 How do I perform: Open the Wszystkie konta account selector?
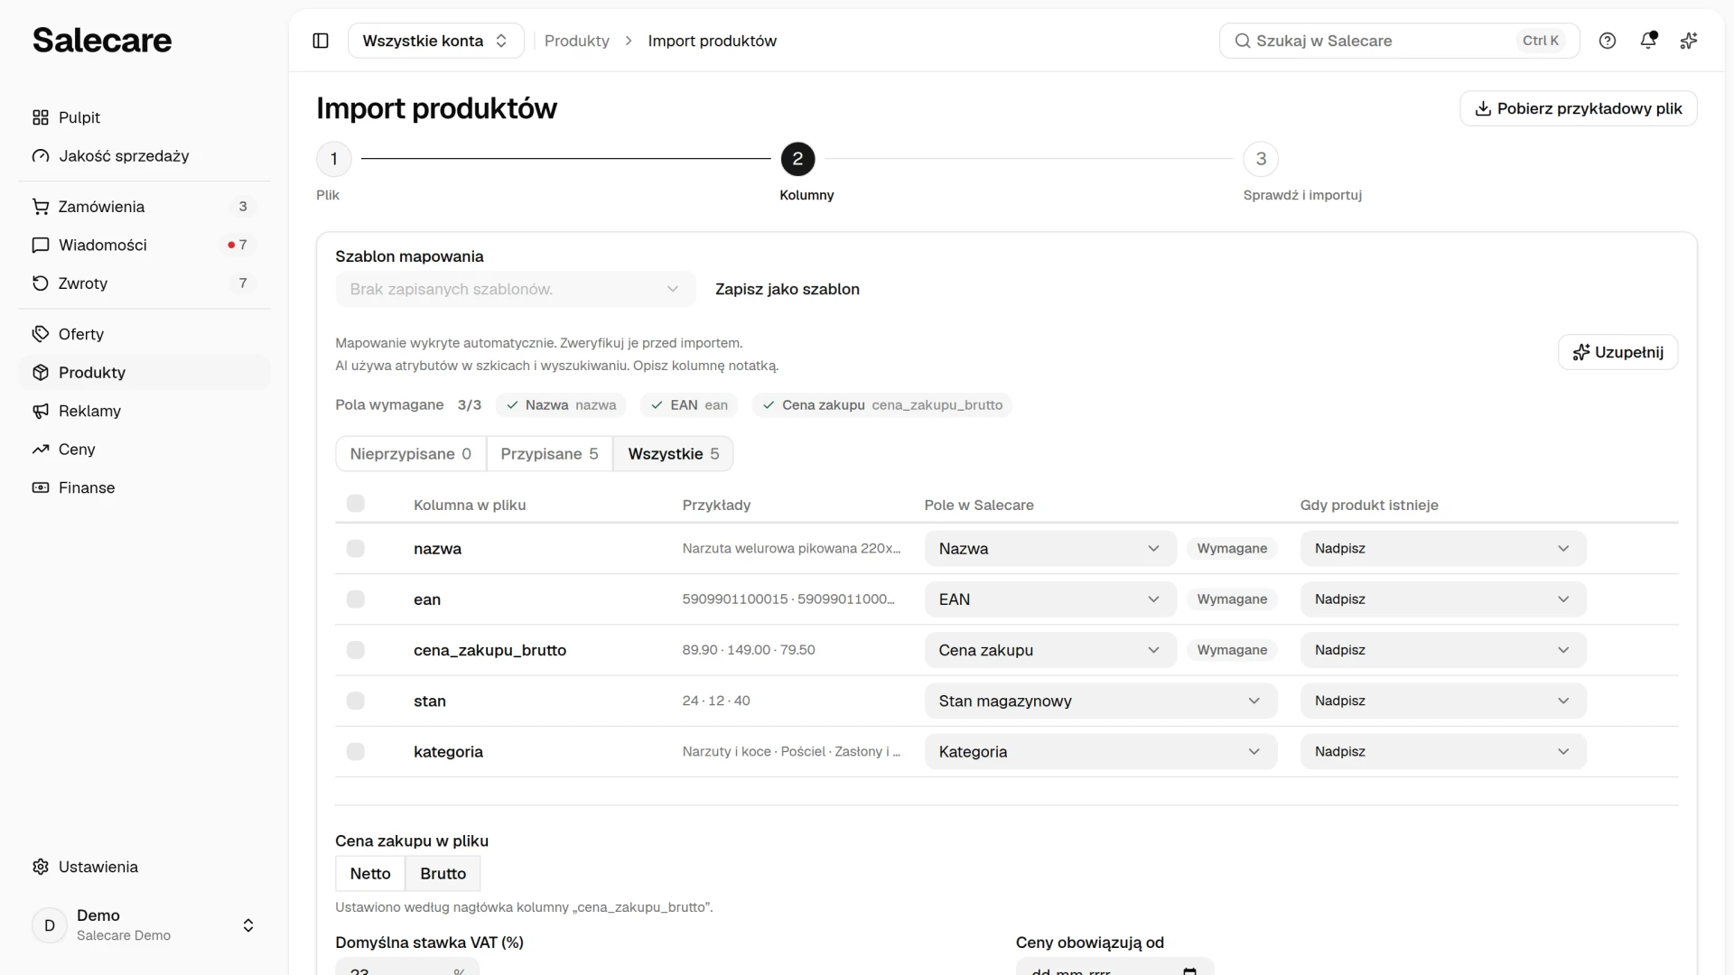point(436,41)
